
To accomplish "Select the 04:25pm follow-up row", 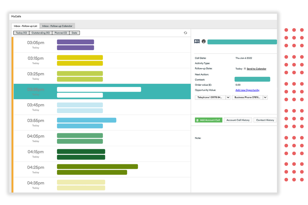I will click(x=97, y=169).
